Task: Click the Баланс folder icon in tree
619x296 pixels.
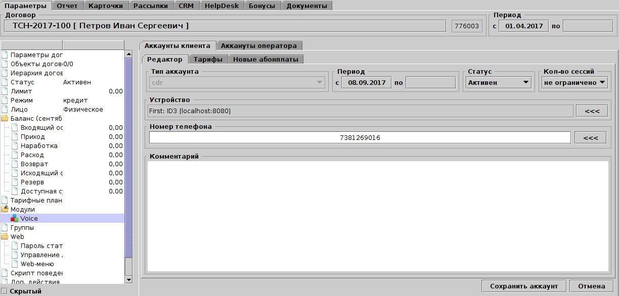Action: click(5, 119)
